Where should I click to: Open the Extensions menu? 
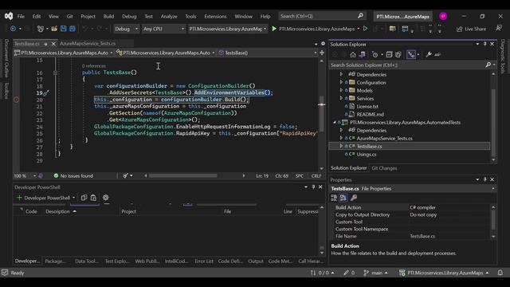coord(215,16)
